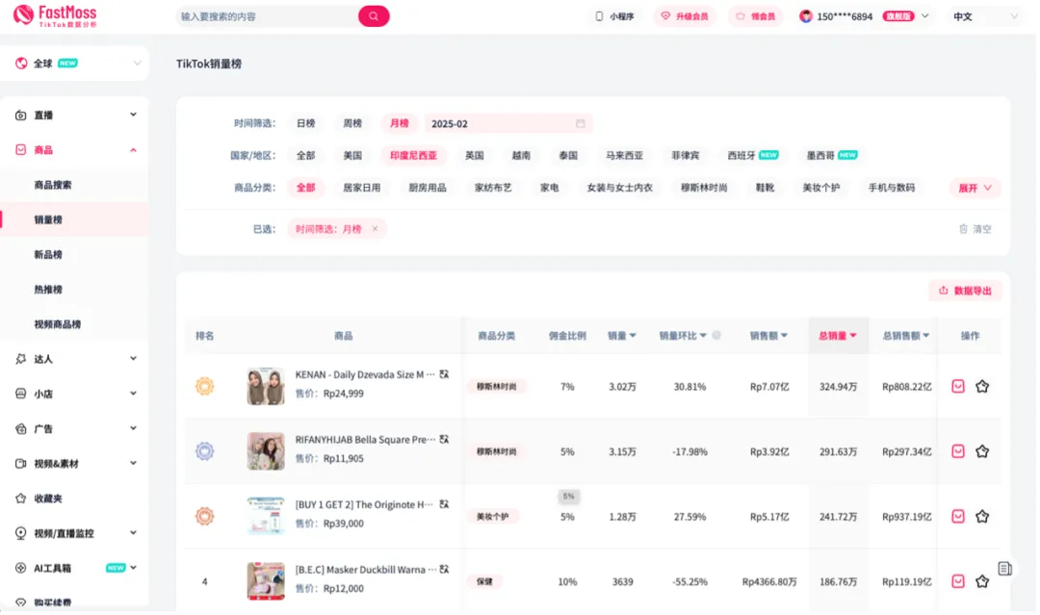The height and width of the screenshot is (615, 1040).
Task: Open 热推榜 in the sidebar
Action: pos(48,291)
